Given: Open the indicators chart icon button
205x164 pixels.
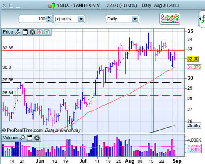Looking at the screenshot, I should tap(170, 19).
